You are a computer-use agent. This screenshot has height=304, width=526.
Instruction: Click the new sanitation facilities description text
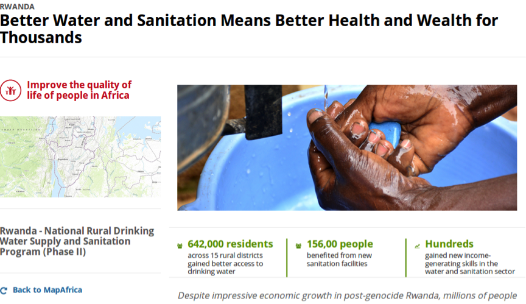(339, 260)
